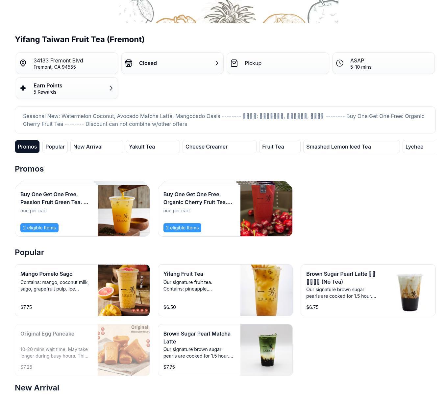Image resolution: width=444 pixels, height=399 pixels.
Task: Open Brown Sugar Pearl Matcha Latte title
Action: point(197,338)
